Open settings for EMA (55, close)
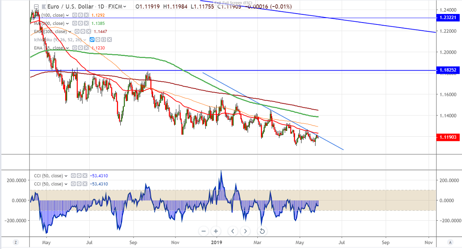This screenshot has height=249, width=462. 80,48
